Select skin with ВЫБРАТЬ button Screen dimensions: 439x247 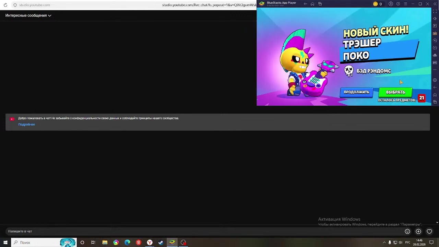pos(395,92)
